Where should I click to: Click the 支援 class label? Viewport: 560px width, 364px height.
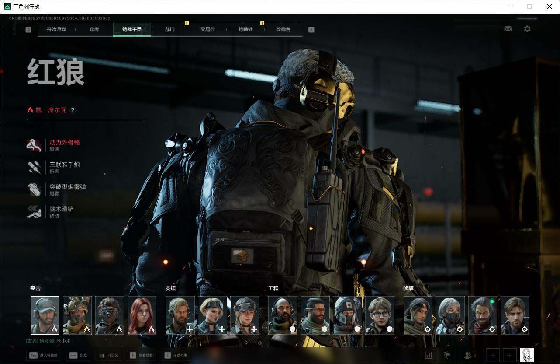[170, 288]
